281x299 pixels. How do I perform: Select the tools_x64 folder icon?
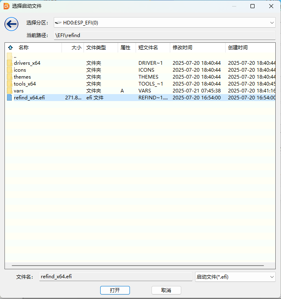(10, 84)
